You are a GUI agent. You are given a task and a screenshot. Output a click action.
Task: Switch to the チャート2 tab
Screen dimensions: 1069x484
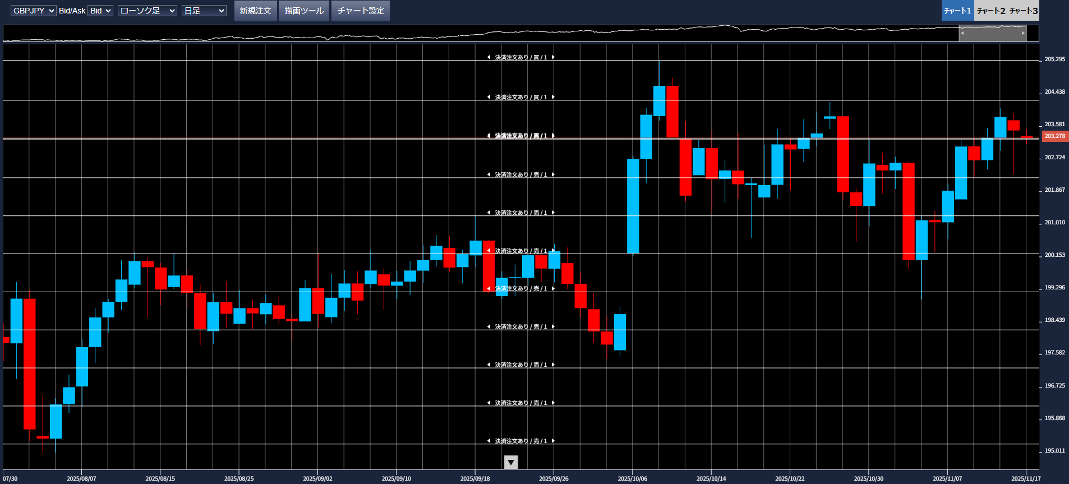coord(990,11)
